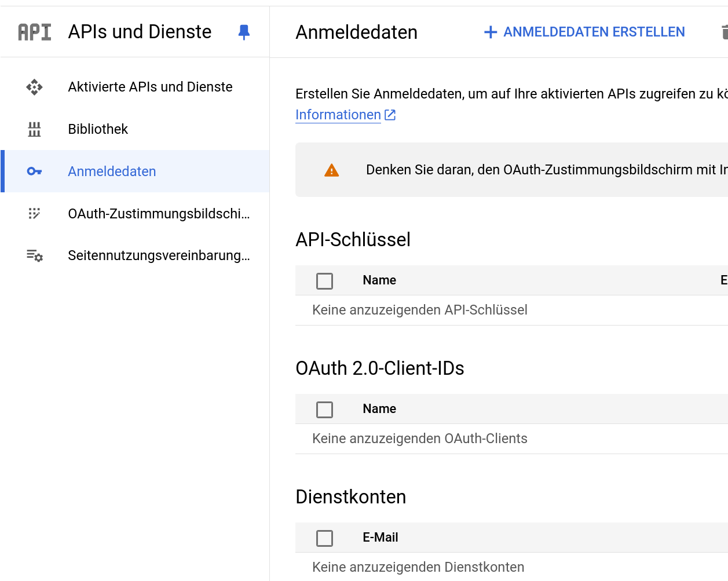
Task: Open the OAuth-Zustimmungsbildschirm menu item
Action: tap(159, 214)
